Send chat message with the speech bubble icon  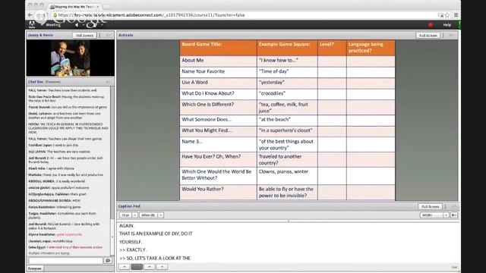tap(108, 261)
